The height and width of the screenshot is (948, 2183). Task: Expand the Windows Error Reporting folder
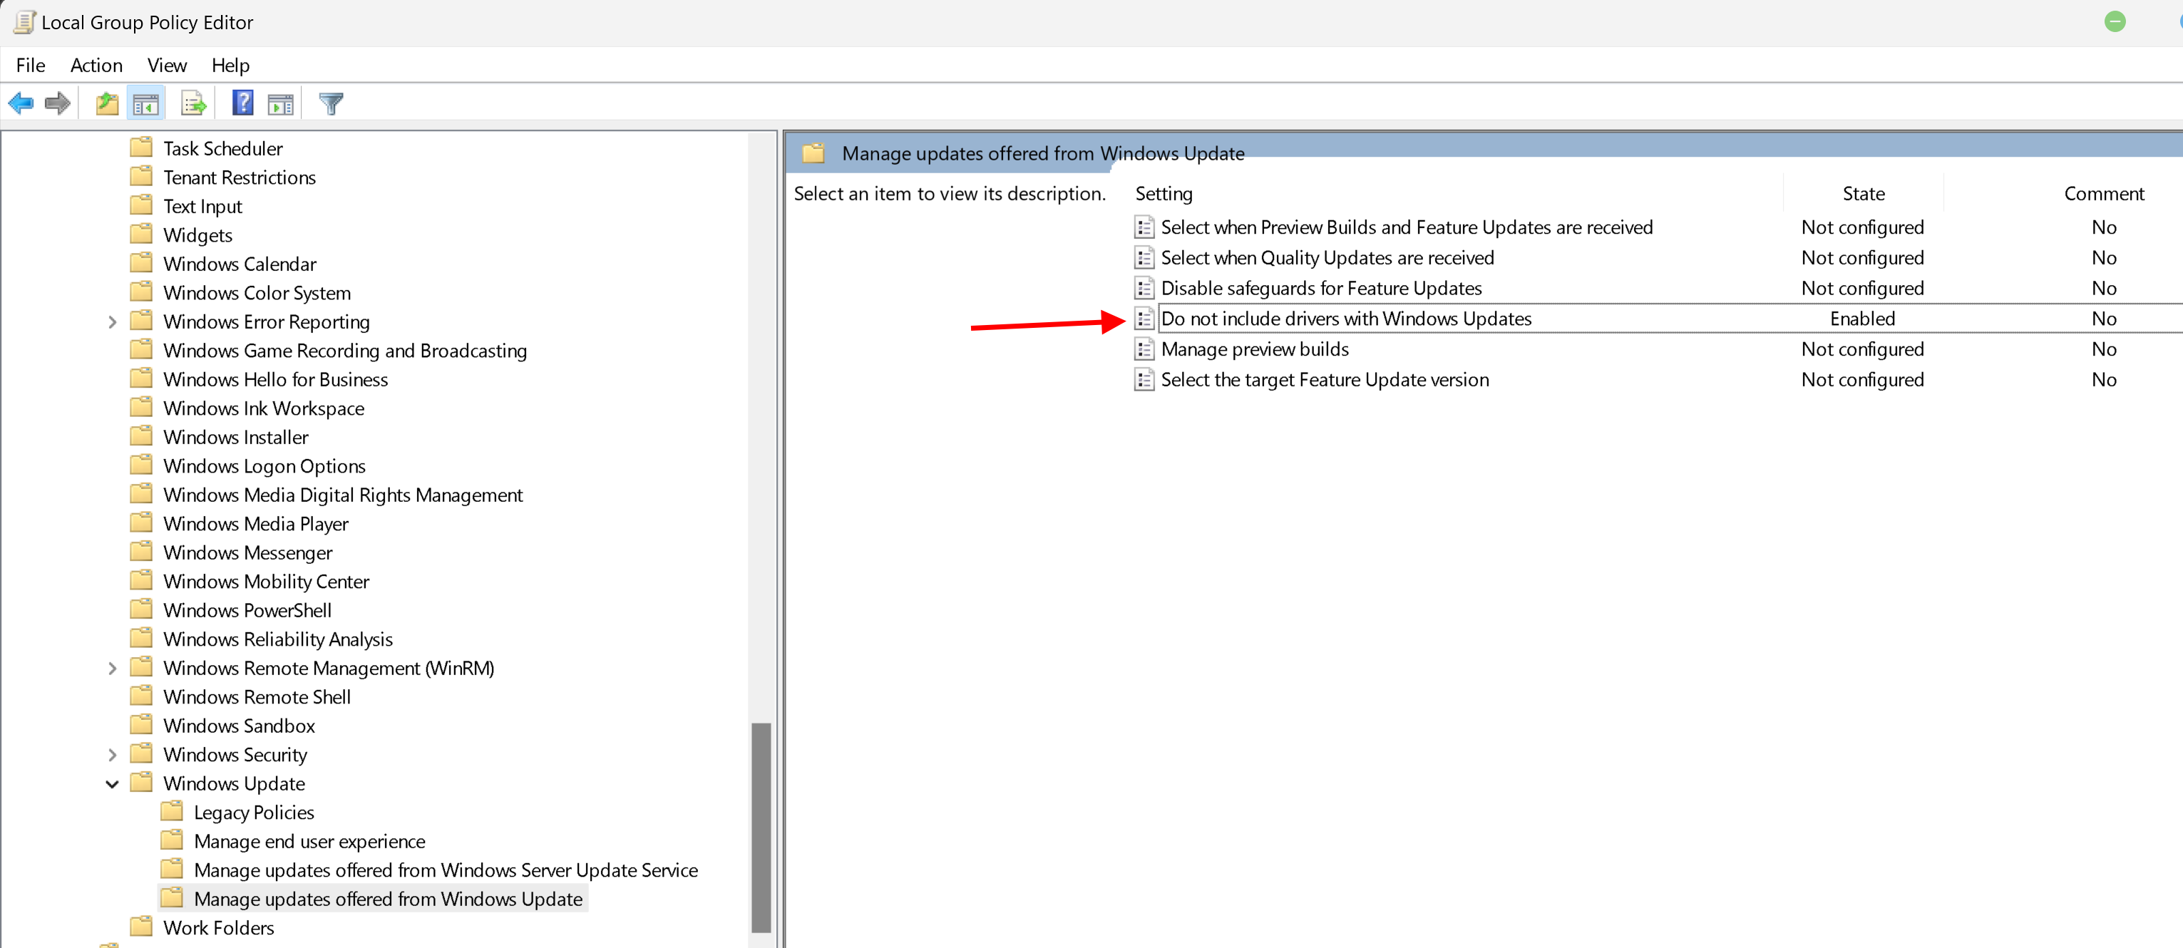pyautogui.click(x=112, y=322)
